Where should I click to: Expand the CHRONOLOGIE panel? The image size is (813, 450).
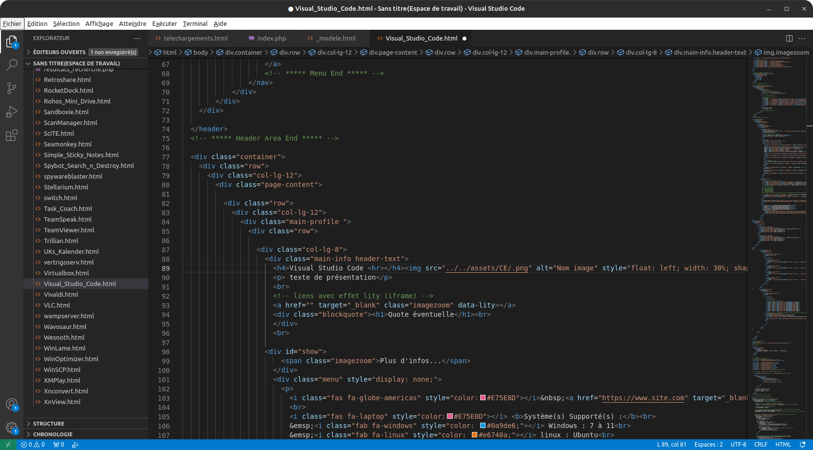pos(52,434)
